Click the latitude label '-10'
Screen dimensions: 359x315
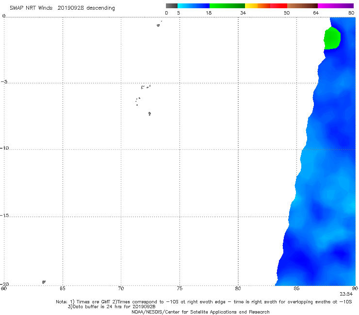pos(4,148)
